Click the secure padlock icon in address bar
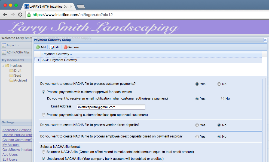The image size is (269, 162). tap(29, 15)
